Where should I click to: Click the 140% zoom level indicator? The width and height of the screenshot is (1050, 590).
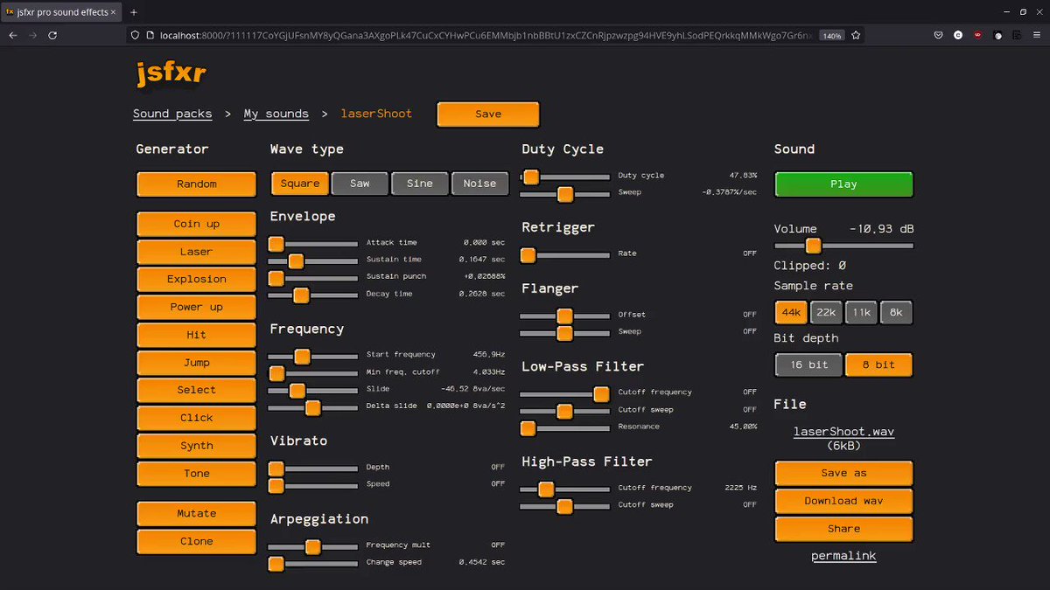click(831, 36)
